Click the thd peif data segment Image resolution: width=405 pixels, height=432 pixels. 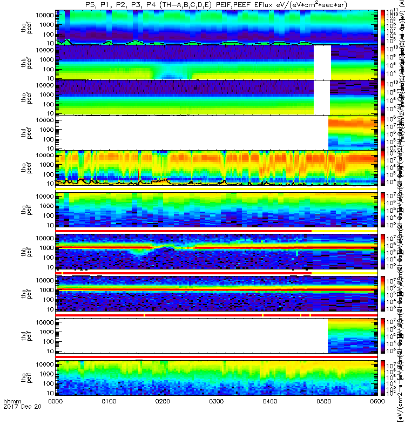pos(353,336)
